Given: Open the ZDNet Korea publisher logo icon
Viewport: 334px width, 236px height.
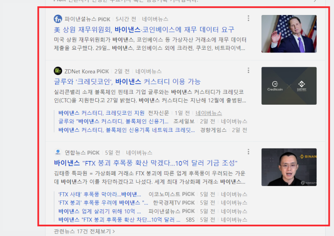Looking at the screenshot, I should [58, 71].
